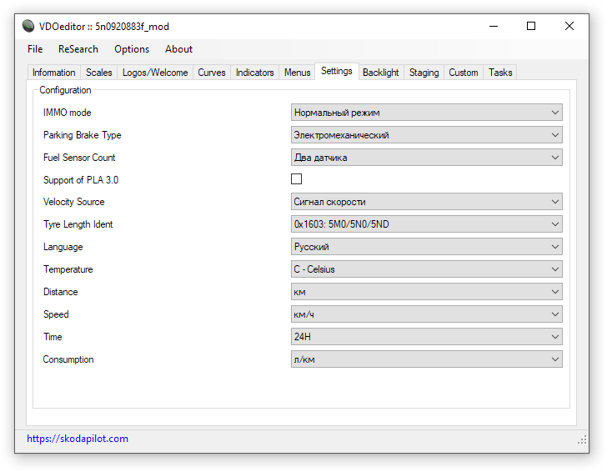
Task: Open the skodapilot.com link
Action: (78, 439)
